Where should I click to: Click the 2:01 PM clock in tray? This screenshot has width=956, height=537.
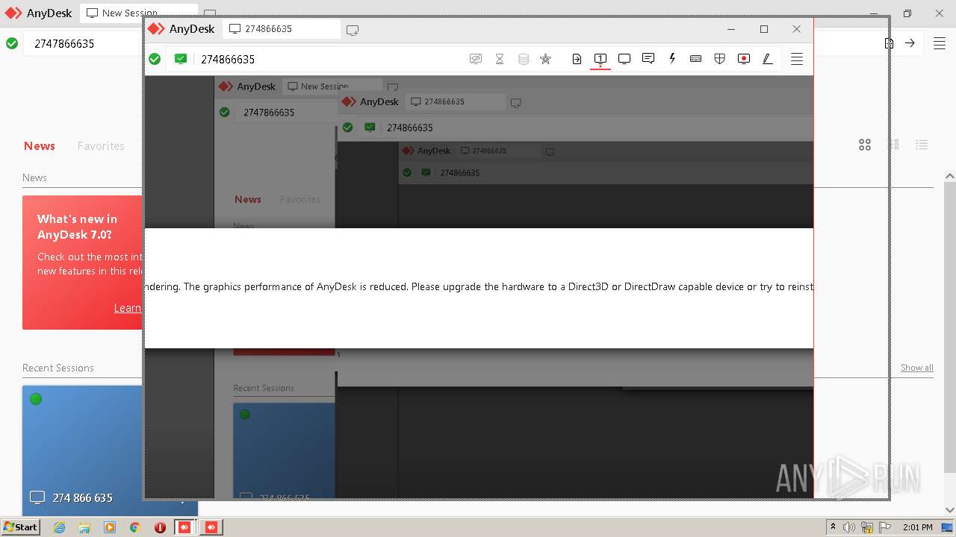(917, 527)
